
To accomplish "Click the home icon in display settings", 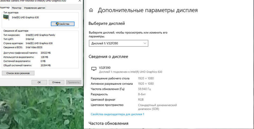I will click(91, 10).
